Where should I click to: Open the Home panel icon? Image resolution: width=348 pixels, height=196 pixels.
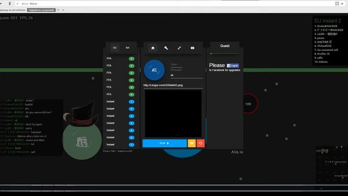(x=153, y=48)
